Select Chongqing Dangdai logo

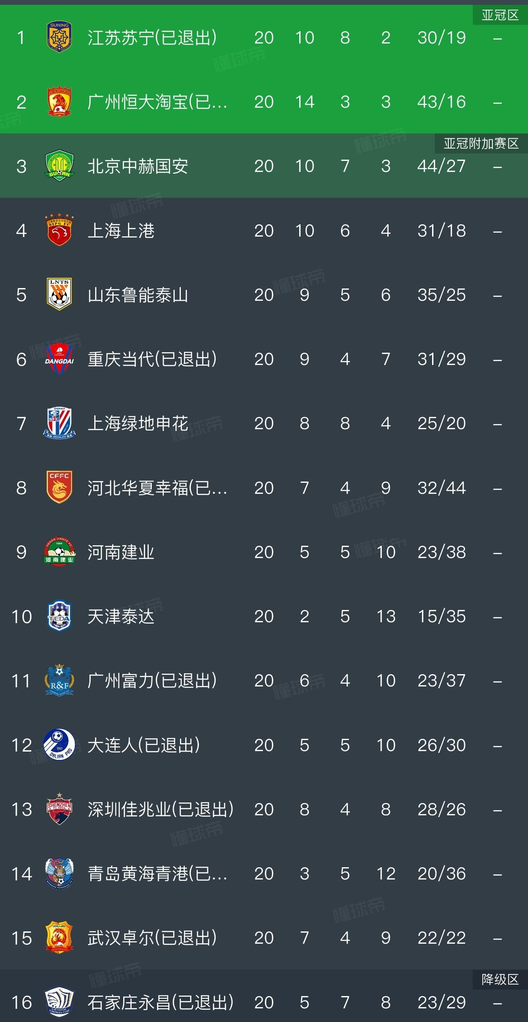coord(59,359)
